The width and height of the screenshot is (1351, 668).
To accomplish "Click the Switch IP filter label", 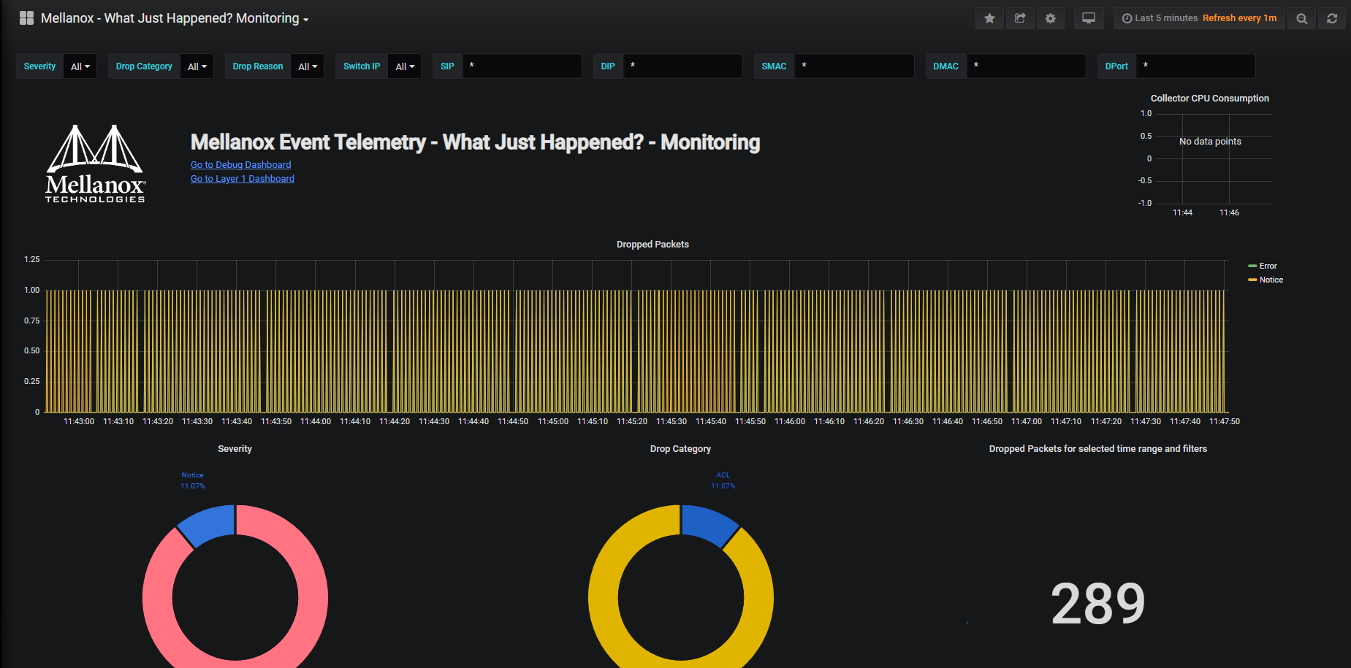I will [362, 66].
